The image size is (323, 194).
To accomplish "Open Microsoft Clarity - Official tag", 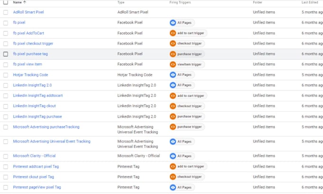I will coord(34,156).
